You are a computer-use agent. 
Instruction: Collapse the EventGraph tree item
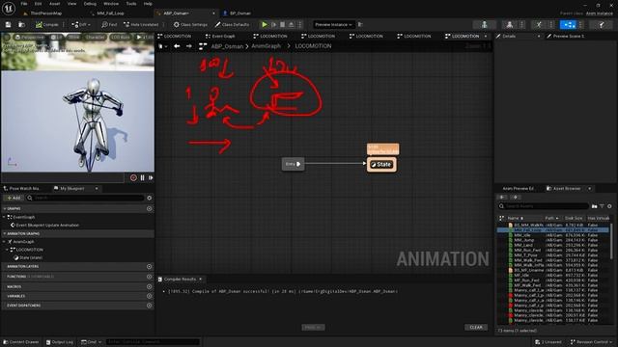[x=4, y=217]
